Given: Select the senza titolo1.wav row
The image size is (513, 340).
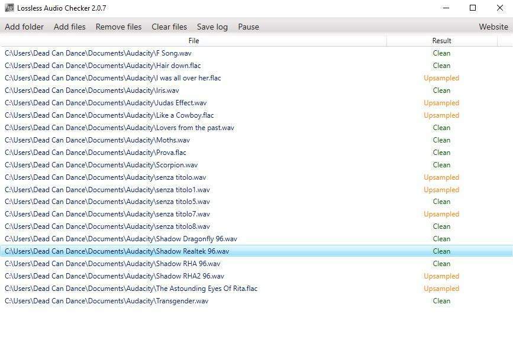Looking at the screenshot, I should [257, 190].
